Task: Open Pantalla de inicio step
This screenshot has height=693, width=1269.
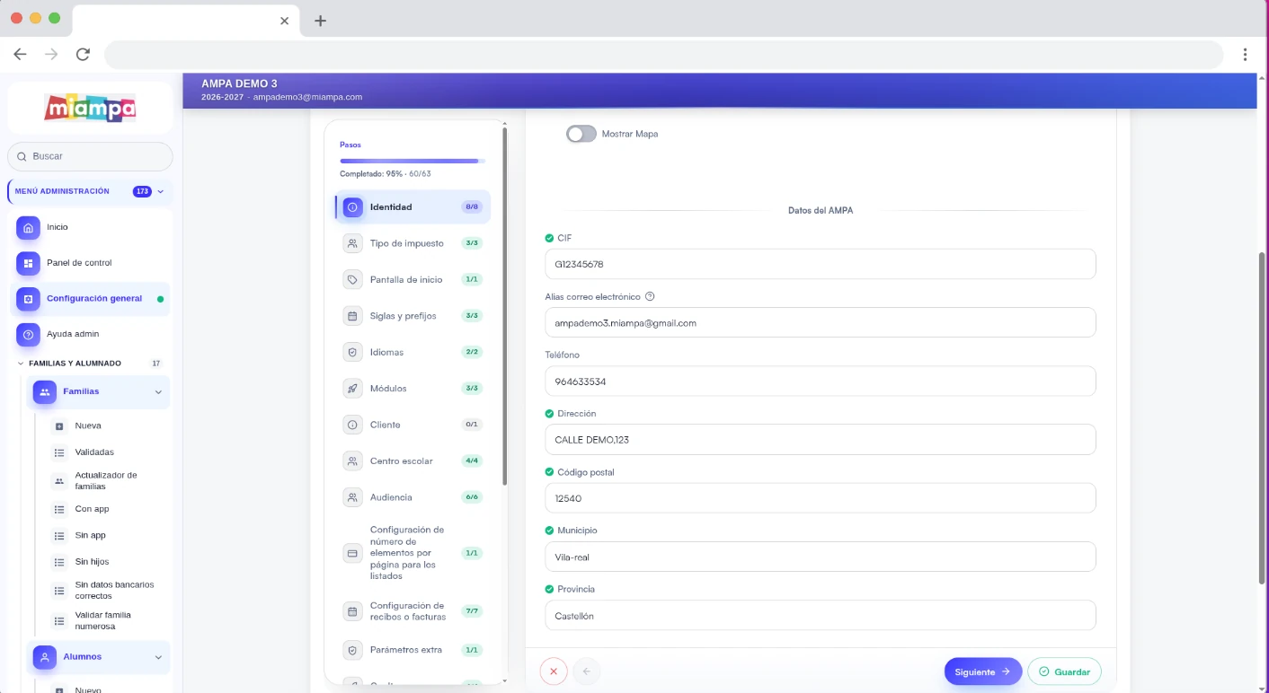Action: coord(413,280)
